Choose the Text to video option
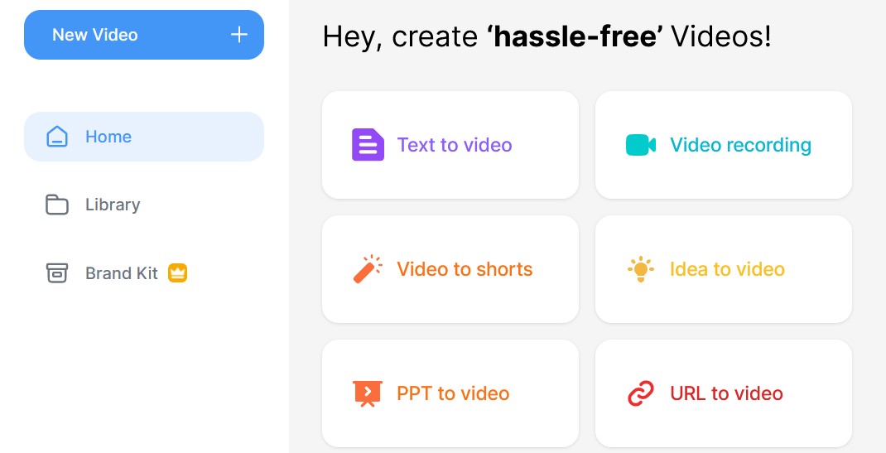This screenshot has width=886, height=453. pos(450,145)
